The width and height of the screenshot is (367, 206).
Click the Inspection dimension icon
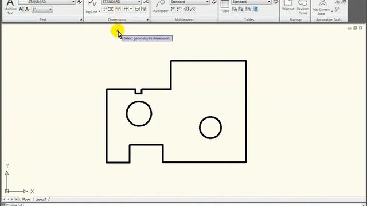138,9
